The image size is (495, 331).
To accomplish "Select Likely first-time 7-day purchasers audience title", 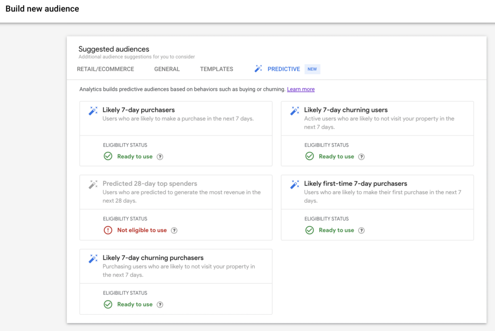I will [355, 184].
